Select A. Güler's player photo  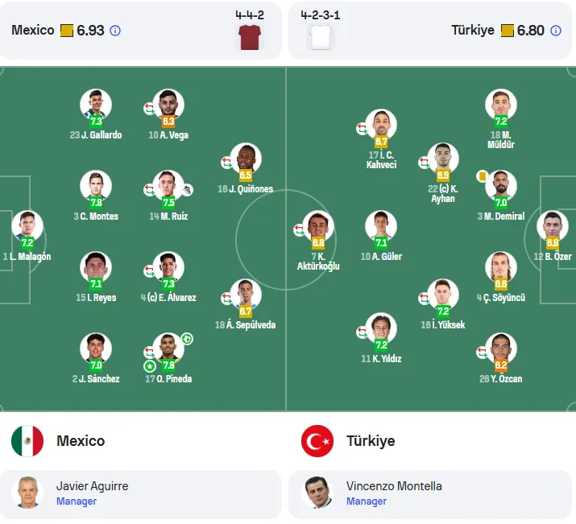point(381,226)
